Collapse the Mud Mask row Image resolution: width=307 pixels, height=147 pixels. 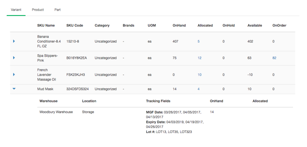click(x=14, y=89)
